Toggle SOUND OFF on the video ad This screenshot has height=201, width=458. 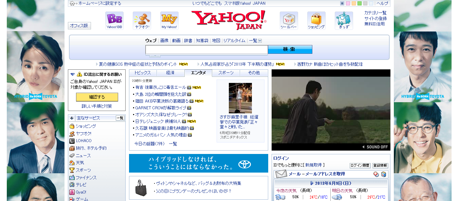click(x=375, y=147)
